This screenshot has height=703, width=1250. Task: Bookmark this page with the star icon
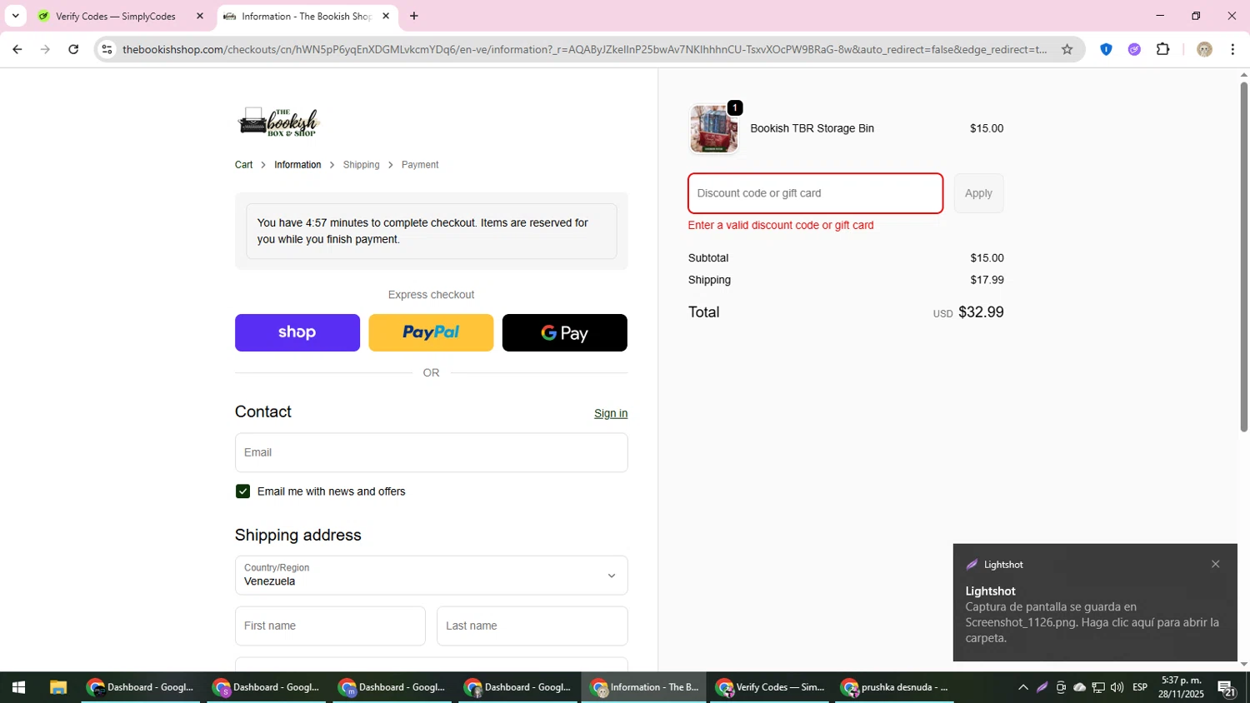[x=1067, y=49]
